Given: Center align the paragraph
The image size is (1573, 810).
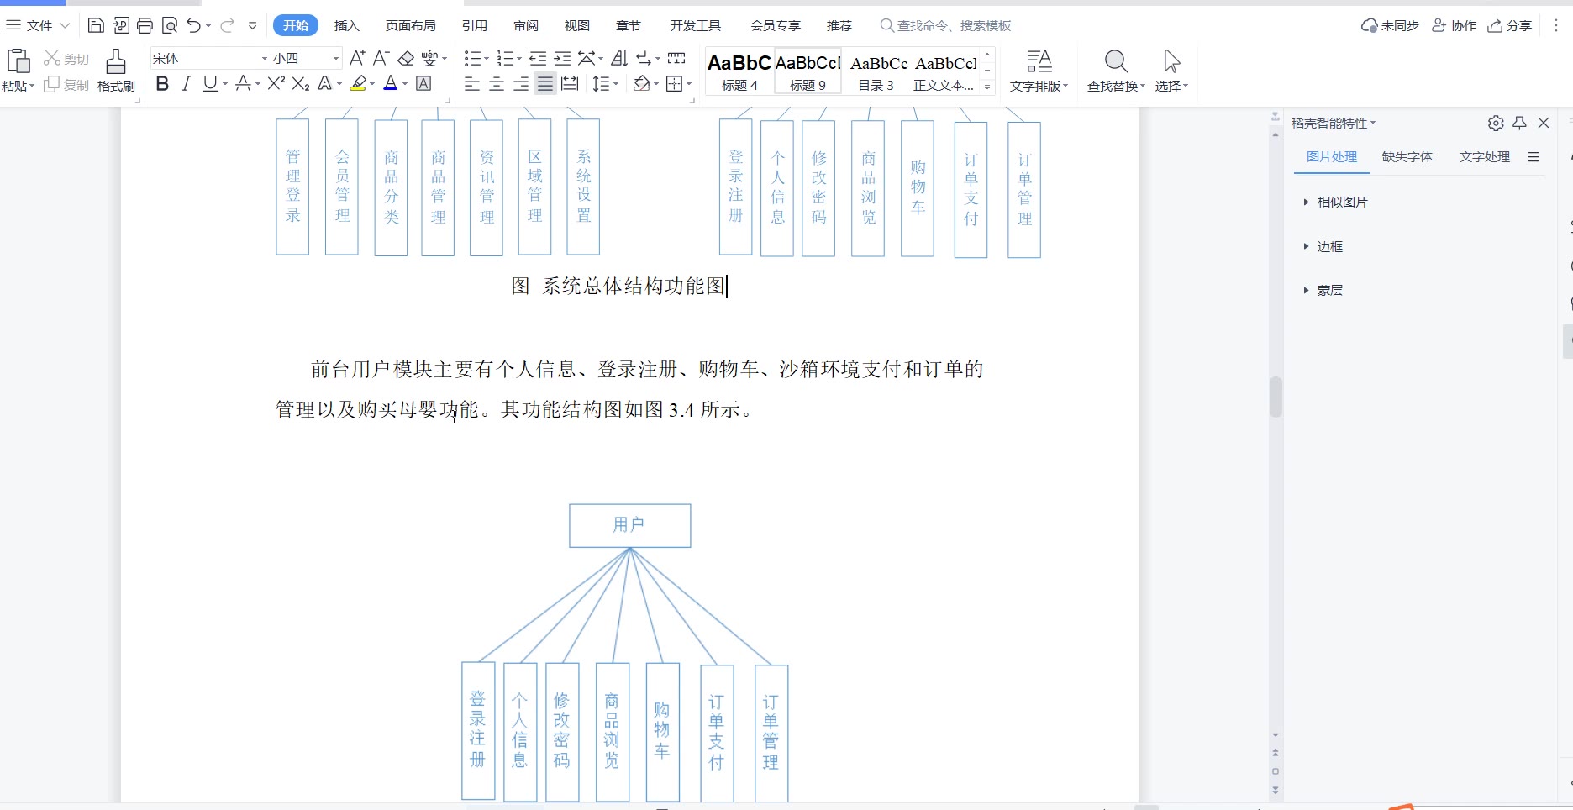Looking at the screenshot, I should (497, 83).
